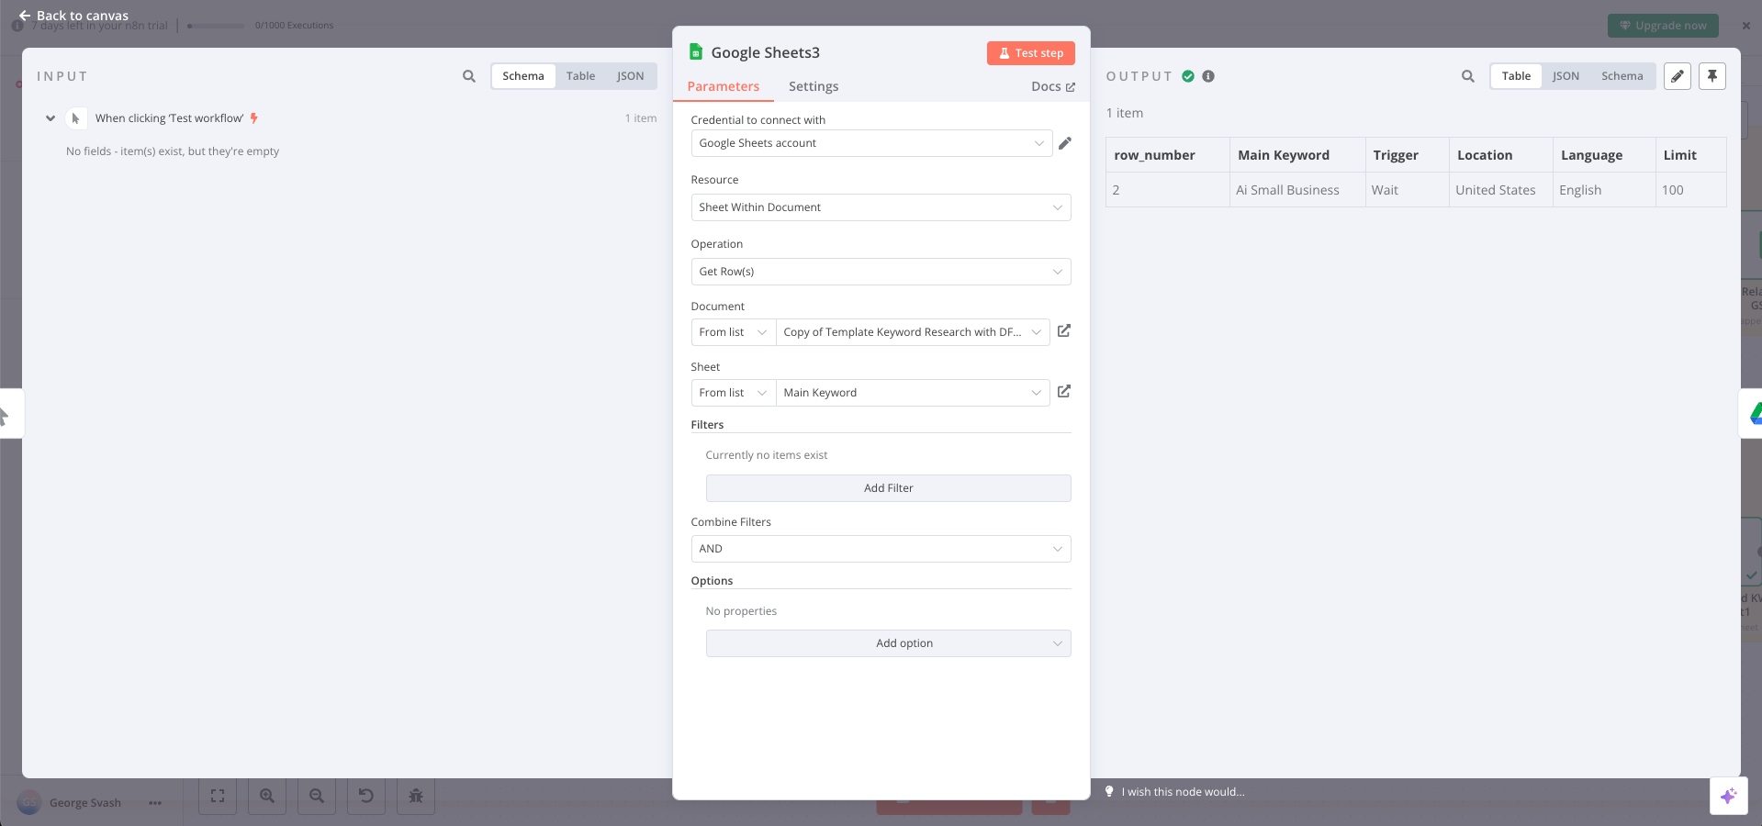1762x826 pixels.
Task: Open the sheet in a new tab icon
Action: point(1064,392)
